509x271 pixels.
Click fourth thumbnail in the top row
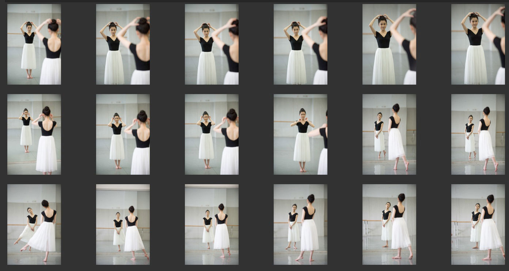(300, 44)
